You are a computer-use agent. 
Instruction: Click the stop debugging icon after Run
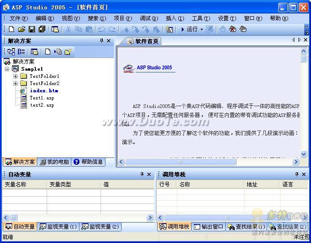click(x=210, y=29)
